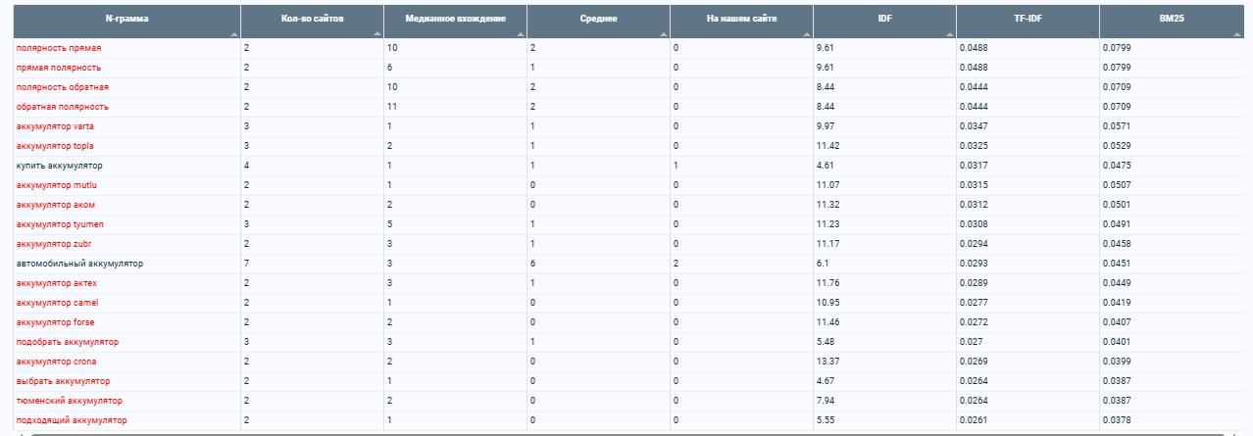Image resolution: width=1253 pixels, height=436 pixels.
Task: Select the n-gram 'полярность обратная'
Action: [x=63, y=87]
